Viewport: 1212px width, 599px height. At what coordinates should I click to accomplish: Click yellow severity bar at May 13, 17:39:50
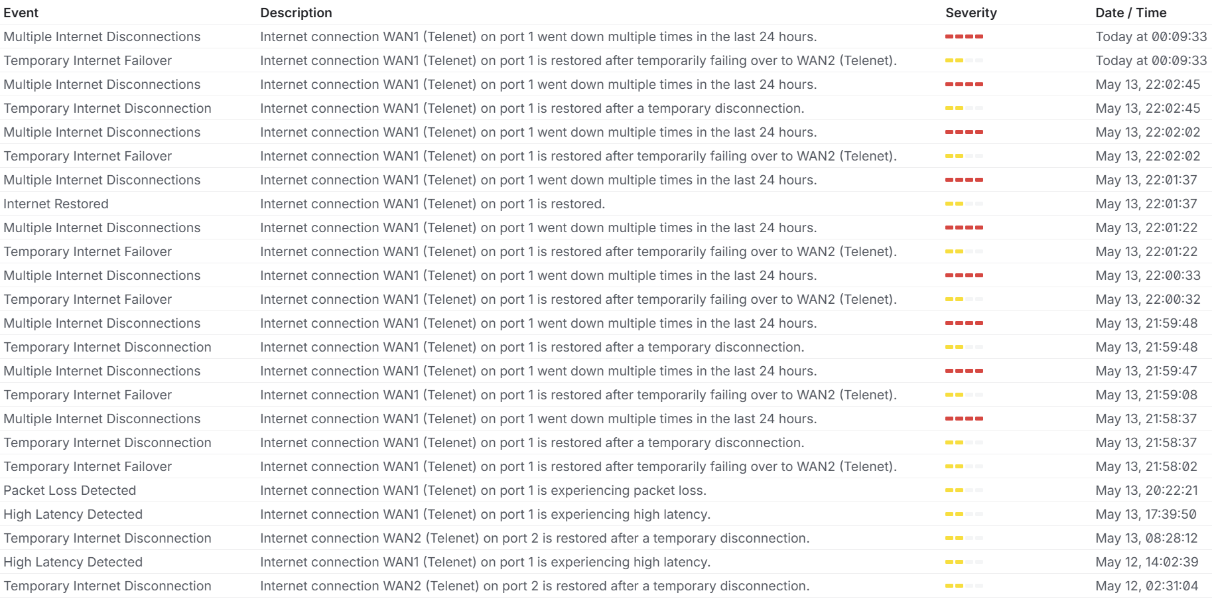964,514
